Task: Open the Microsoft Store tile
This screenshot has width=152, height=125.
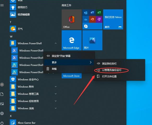Action: pyautogui.click(x=72, y=76)
